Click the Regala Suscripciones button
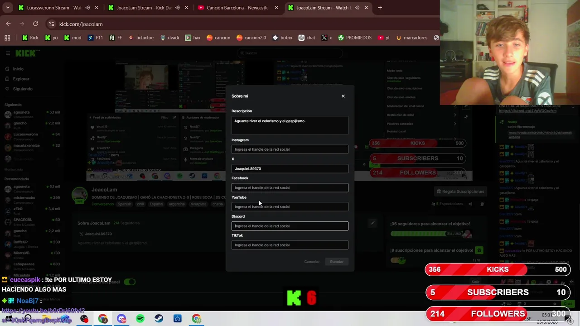The image size is (580, 326). pyautogui.click(x=460, y=192)
